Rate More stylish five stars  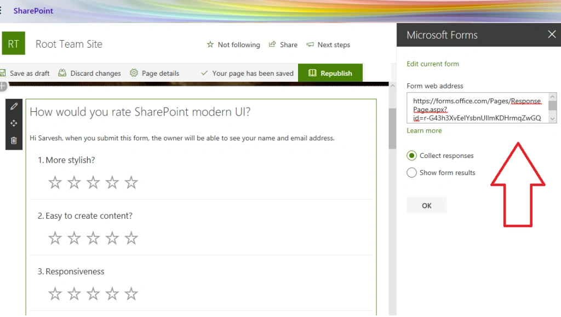(131, 182)
